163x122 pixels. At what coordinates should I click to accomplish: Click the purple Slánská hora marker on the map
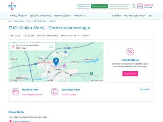click(65, 66)
